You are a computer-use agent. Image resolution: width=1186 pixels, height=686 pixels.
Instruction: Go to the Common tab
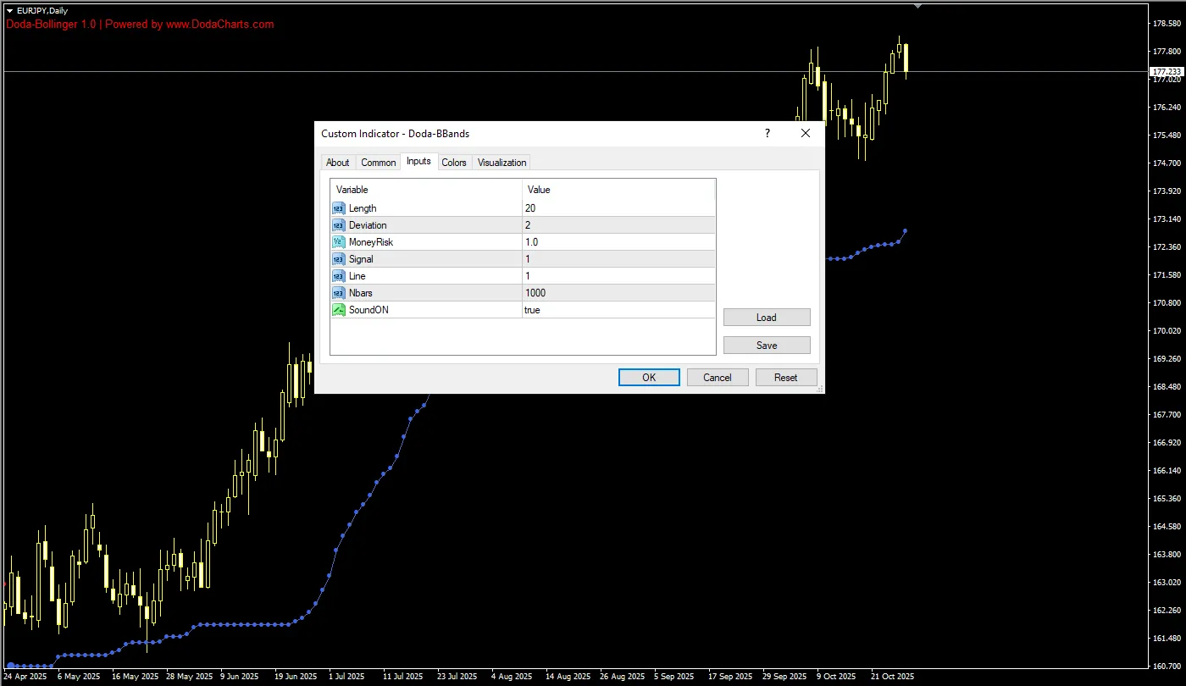(x=378, y=163)
